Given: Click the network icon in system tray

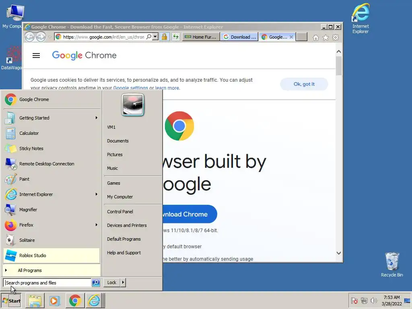Looking at the screenshot, I should (364, 301).
